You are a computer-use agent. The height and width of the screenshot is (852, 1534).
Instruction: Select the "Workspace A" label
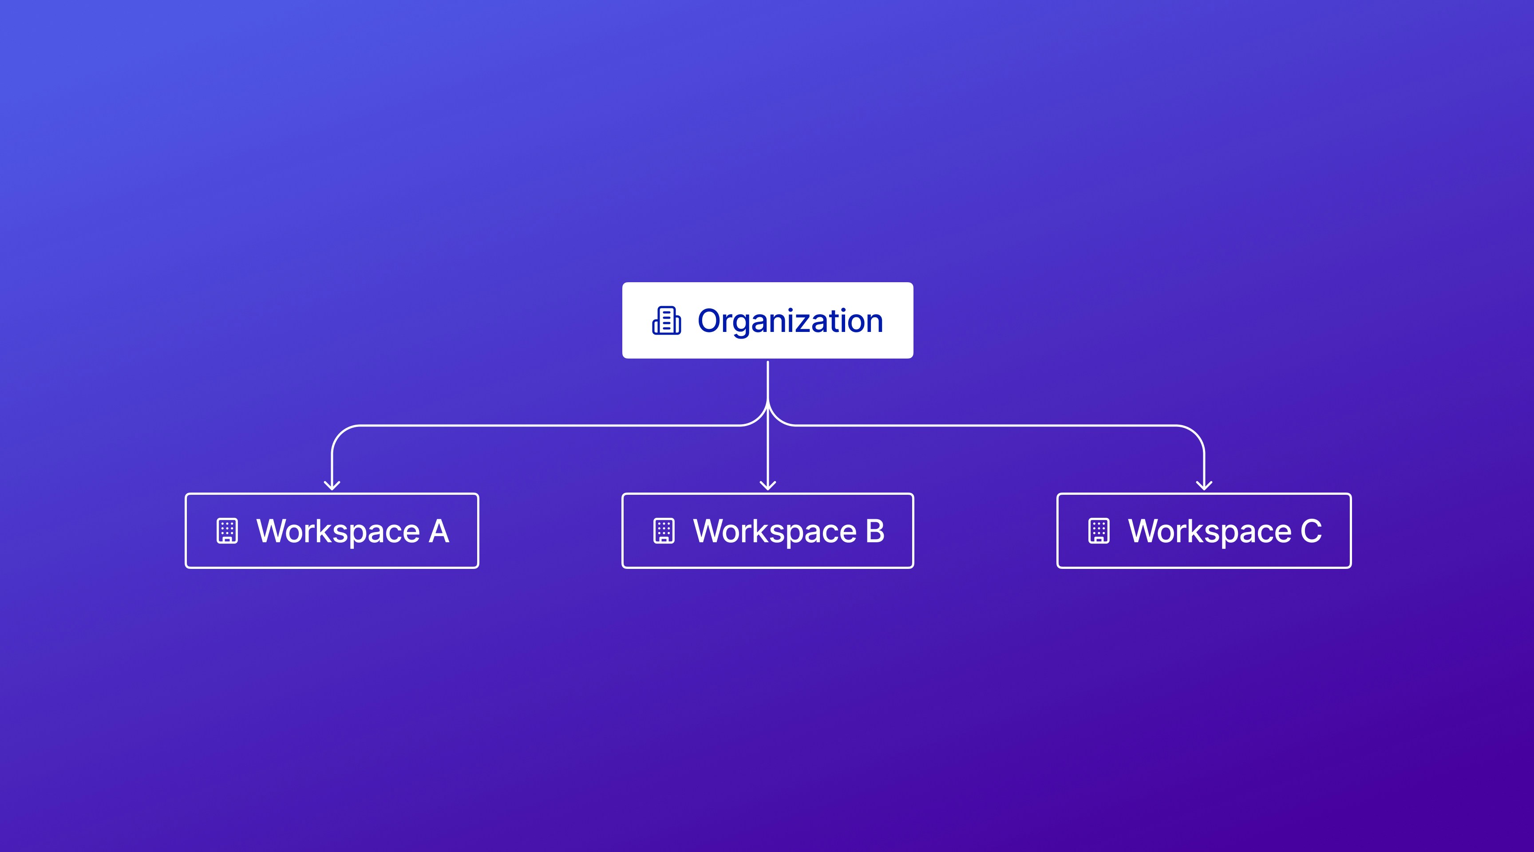click(x=352, y=531)
